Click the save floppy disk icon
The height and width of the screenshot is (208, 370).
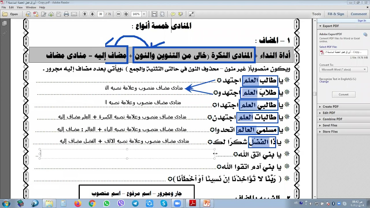coord(59,14)
